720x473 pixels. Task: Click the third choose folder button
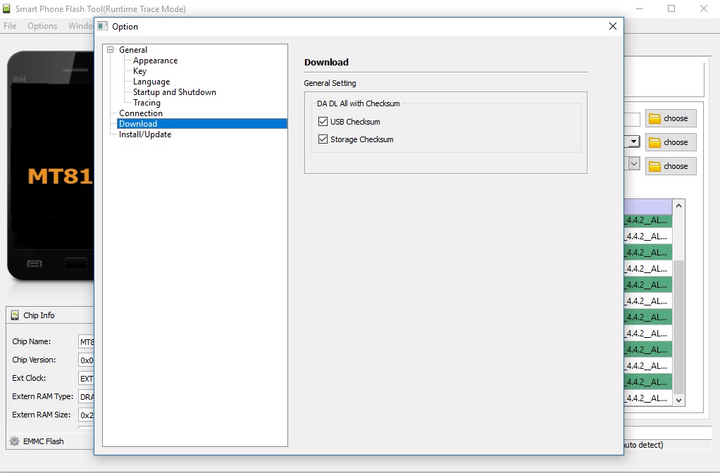tap(671, 166)
